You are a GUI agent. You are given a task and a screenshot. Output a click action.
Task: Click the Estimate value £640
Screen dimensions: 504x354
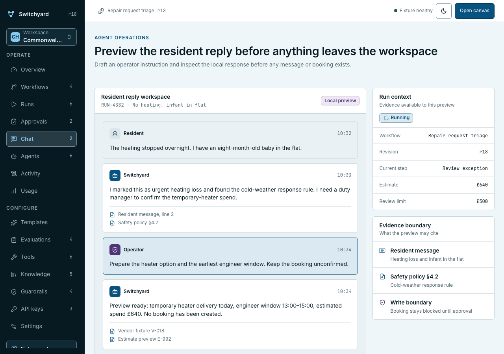pyautogui.click(x=482, y=185)
